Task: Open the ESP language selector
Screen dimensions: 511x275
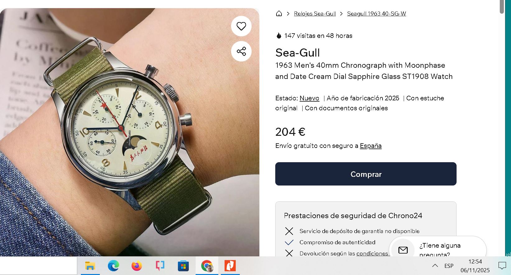Action: click(449, 266)
